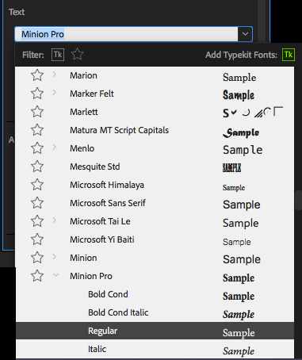
Task: Toggle the favorites filter star
Action: coord(78,54)
